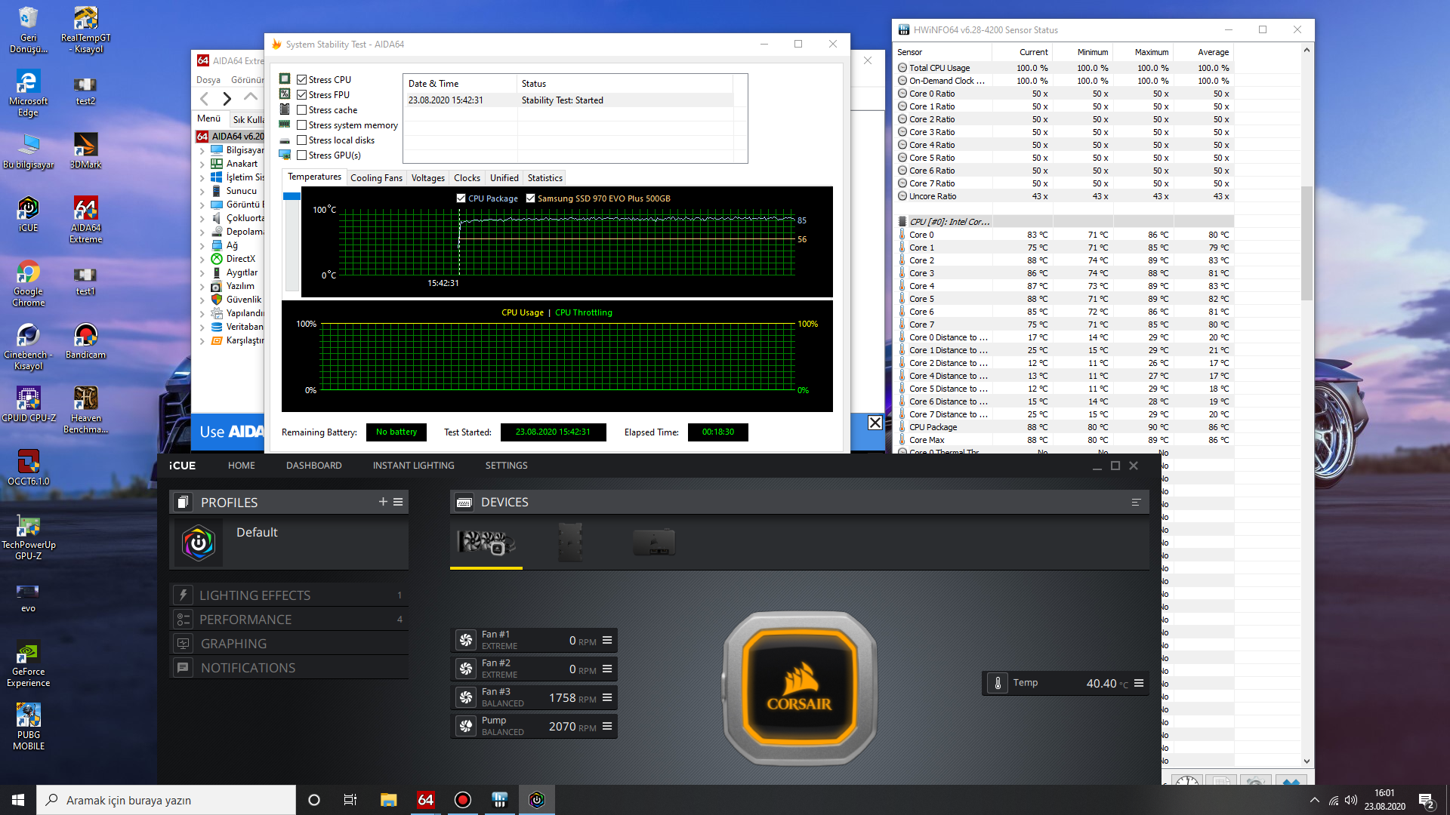This screenshot has height=815, width=1450.
Task: Enable Stress system memory checkbox
Action: [x=301, y=125]
